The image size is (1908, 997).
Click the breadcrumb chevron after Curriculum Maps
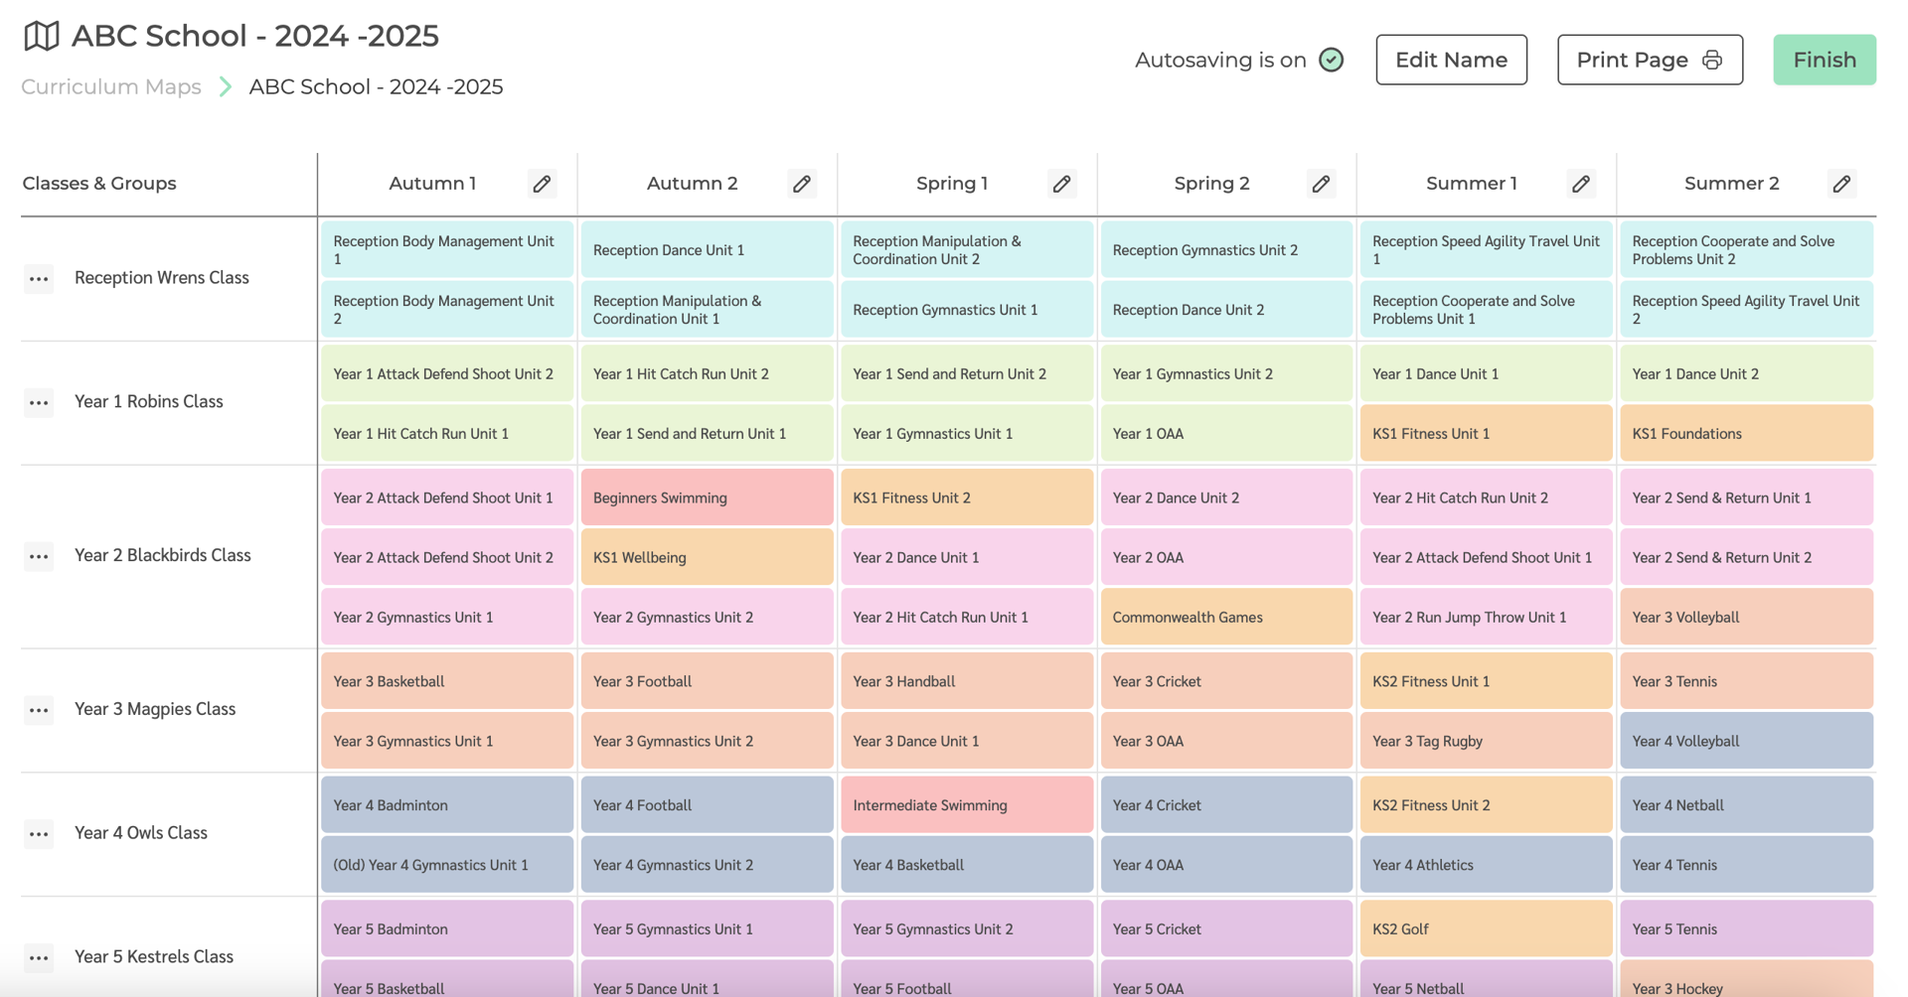(x=227, y=86)
